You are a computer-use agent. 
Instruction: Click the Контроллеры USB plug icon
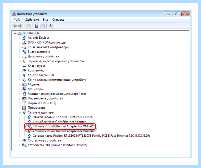(x=24, y=75)
